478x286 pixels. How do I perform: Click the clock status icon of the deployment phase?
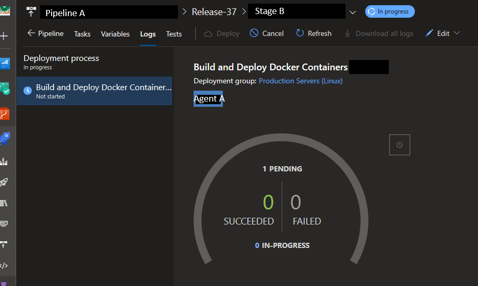click(x=28, y=91)
